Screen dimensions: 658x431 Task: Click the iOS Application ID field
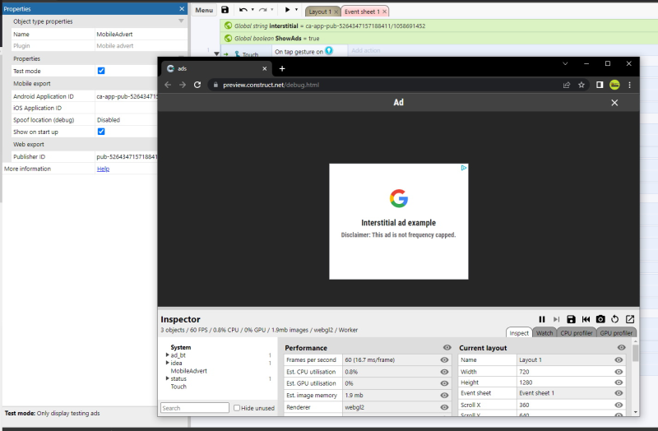click(127, 108)
